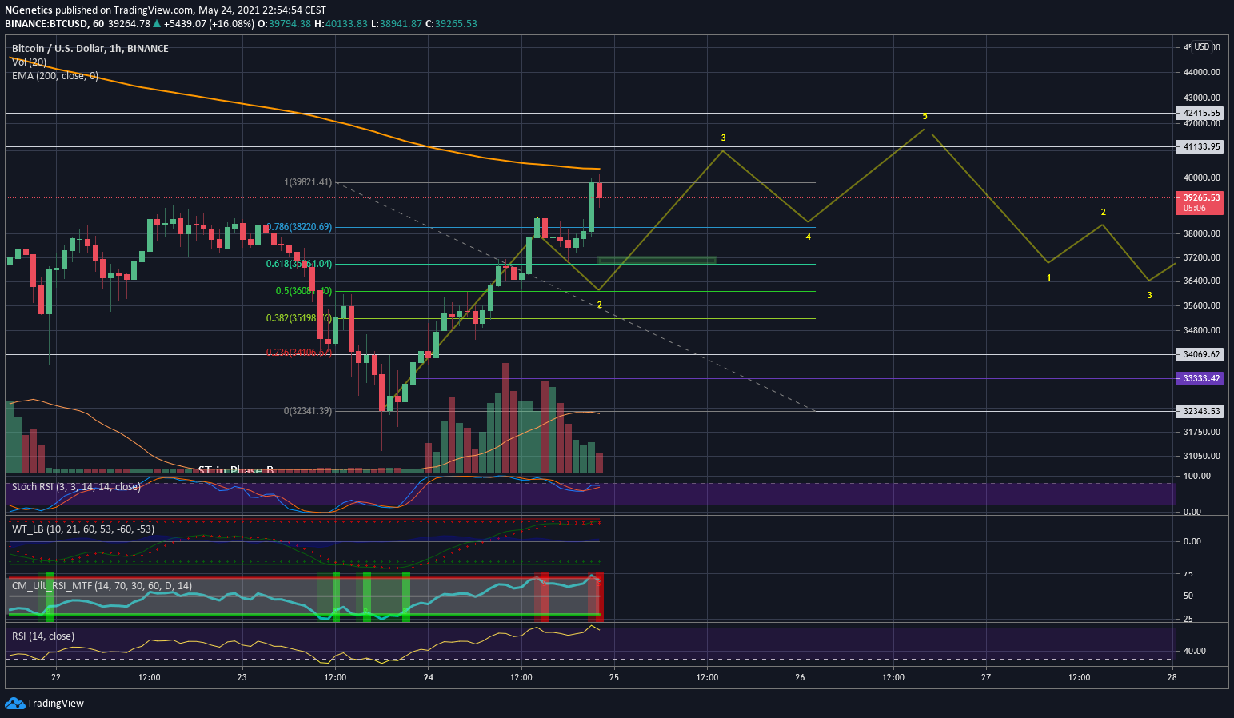Click date label 27 on time axis
1234x718 pixels.
pyautogui.click(x=986, y=677)
